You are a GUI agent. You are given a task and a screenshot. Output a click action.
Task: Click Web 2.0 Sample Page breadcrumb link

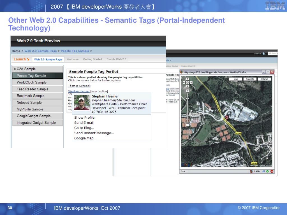point(41,51)
